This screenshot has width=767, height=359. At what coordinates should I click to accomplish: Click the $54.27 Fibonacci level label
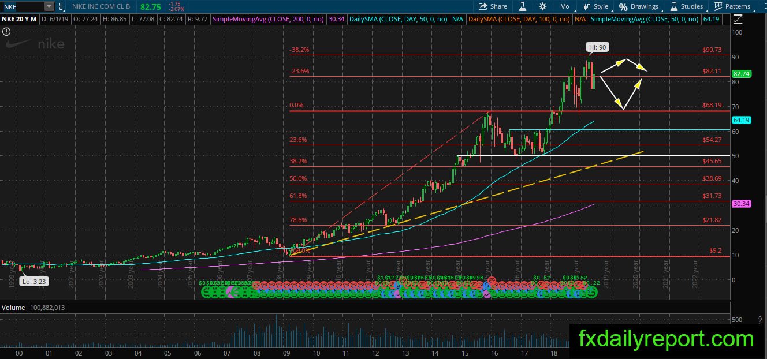712,140
